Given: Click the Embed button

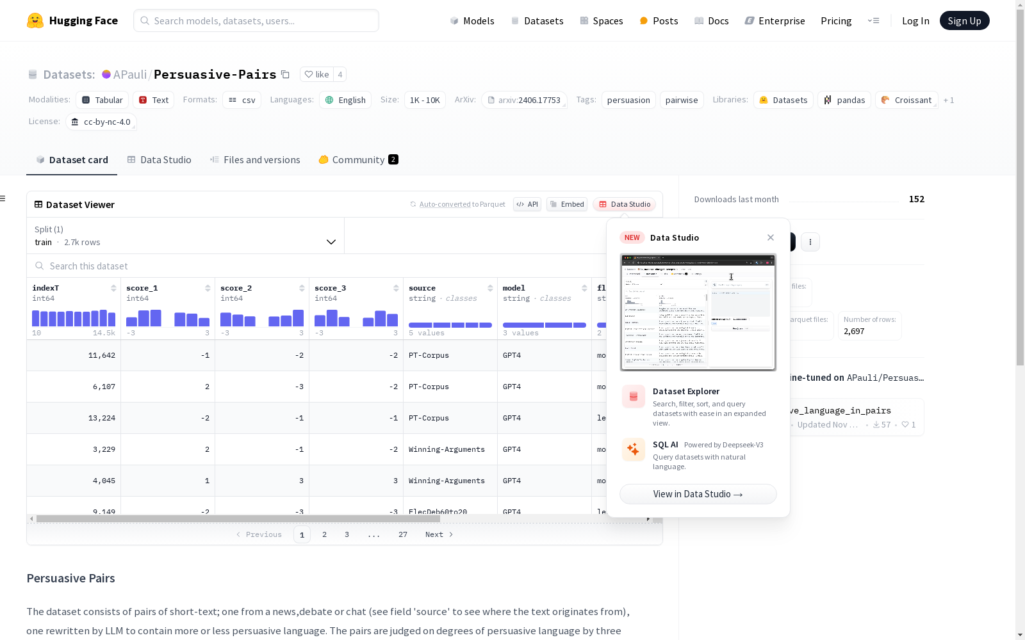Looking at the screenshot, I should (x=567, y=204).
